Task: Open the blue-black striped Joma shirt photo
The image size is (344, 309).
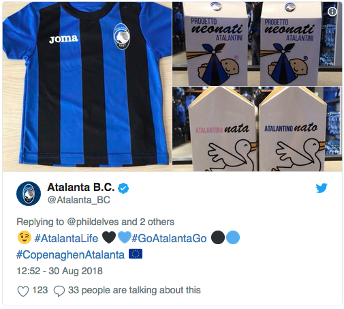Action: (x=87, y=87)
